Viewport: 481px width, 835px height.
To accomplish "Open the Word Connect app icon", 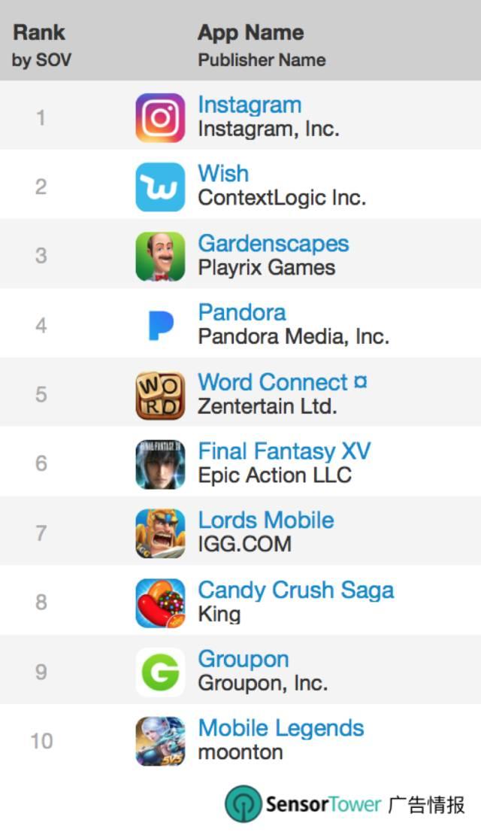I will 160,394.
